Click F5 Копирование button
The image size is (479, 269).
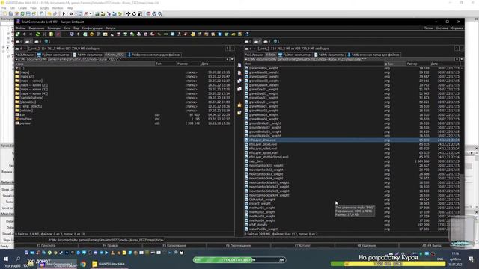(x=174, y=245)
